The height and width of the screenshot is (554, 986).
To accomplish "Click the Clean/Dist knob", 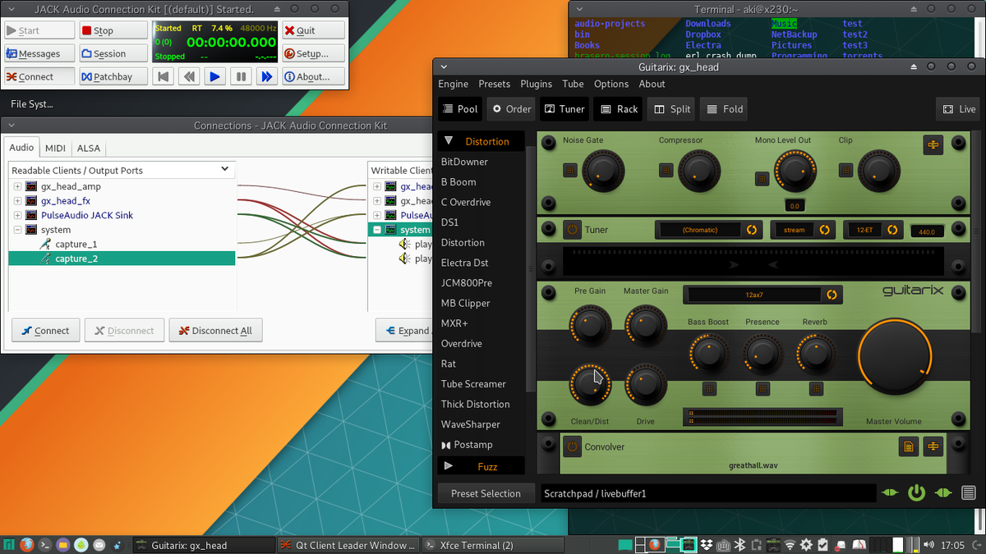I will coord(592,383).
